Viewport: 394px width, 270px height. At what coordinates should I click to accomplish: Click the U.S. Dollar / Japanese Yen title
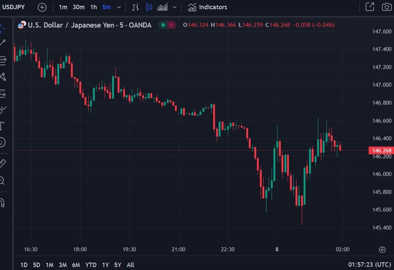click(71, 25)
